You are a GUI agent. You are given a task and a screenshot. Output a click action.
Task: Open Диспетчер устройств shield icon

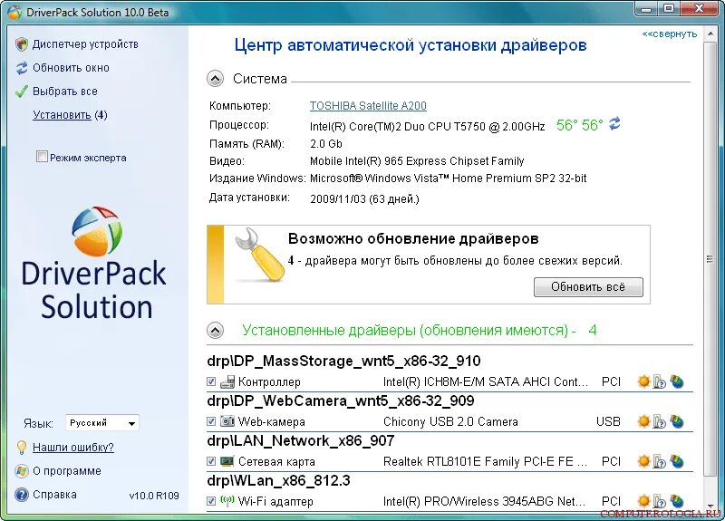21,43
